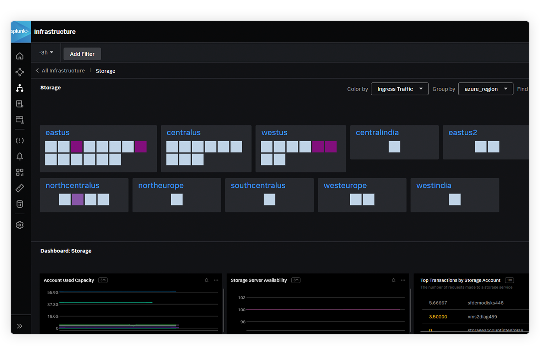The image size is (540, 355).
Task: Open the Color by Ingress Traffic dropdown
Action: (x=399, y=89)
